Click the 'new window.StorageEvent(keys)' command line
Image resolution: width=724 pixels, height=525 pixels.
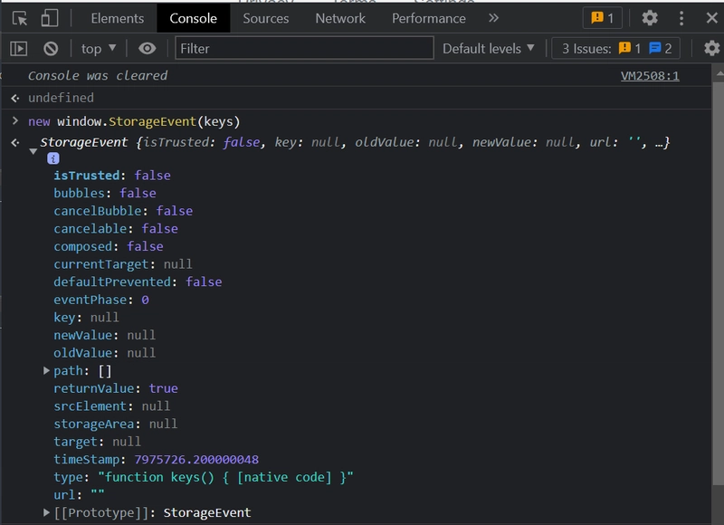(134, 121)
